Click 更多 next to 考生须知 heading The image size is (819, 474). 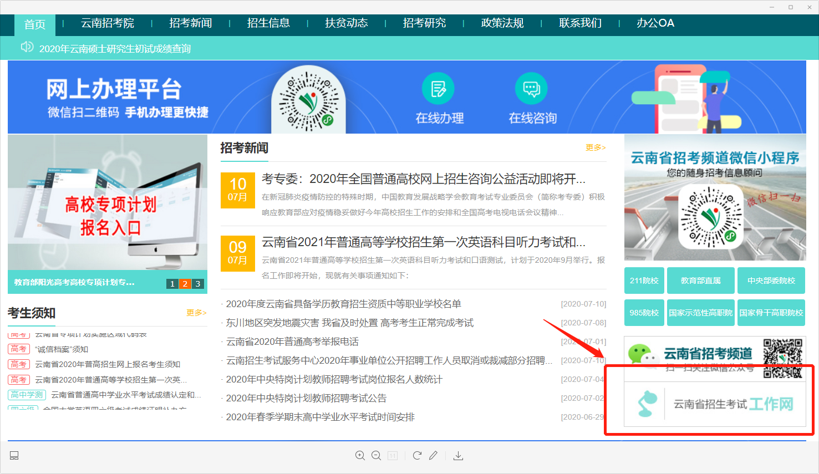tap(196, 313)
